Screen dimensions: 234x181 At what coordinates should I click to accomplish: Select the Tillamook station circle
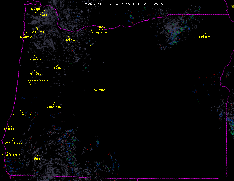pos(25,34)
